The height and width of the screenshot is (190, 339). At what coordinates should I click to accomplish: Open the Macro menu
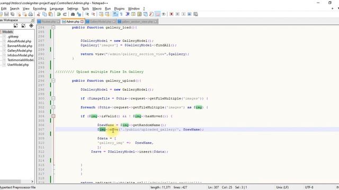click(97, 8)
